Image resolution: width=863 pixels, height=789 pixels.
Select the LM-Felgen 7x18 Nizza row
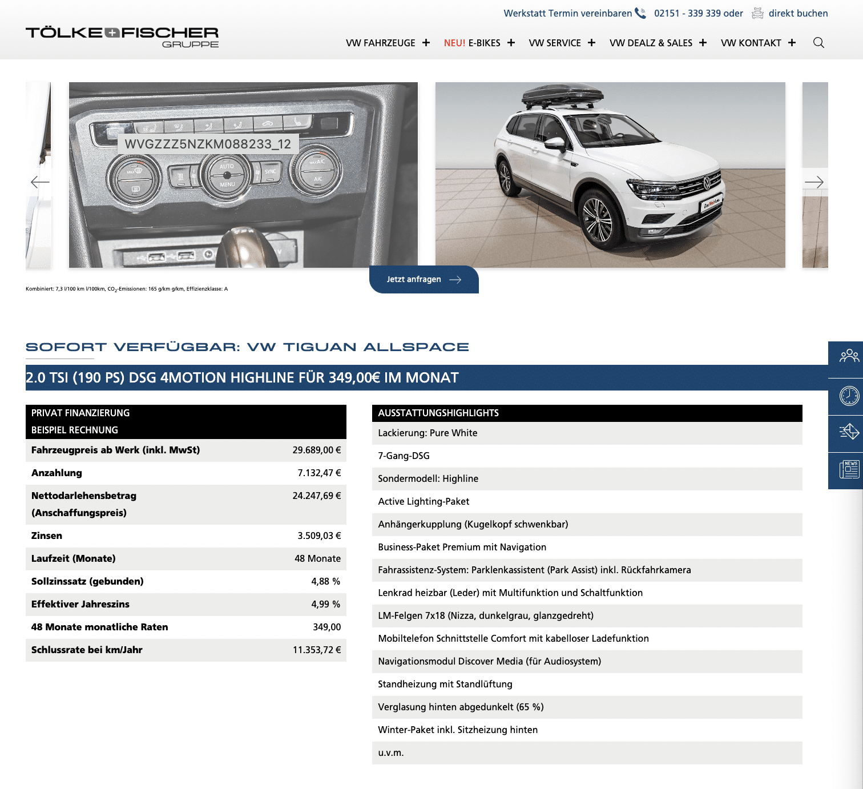coord(587,616)
